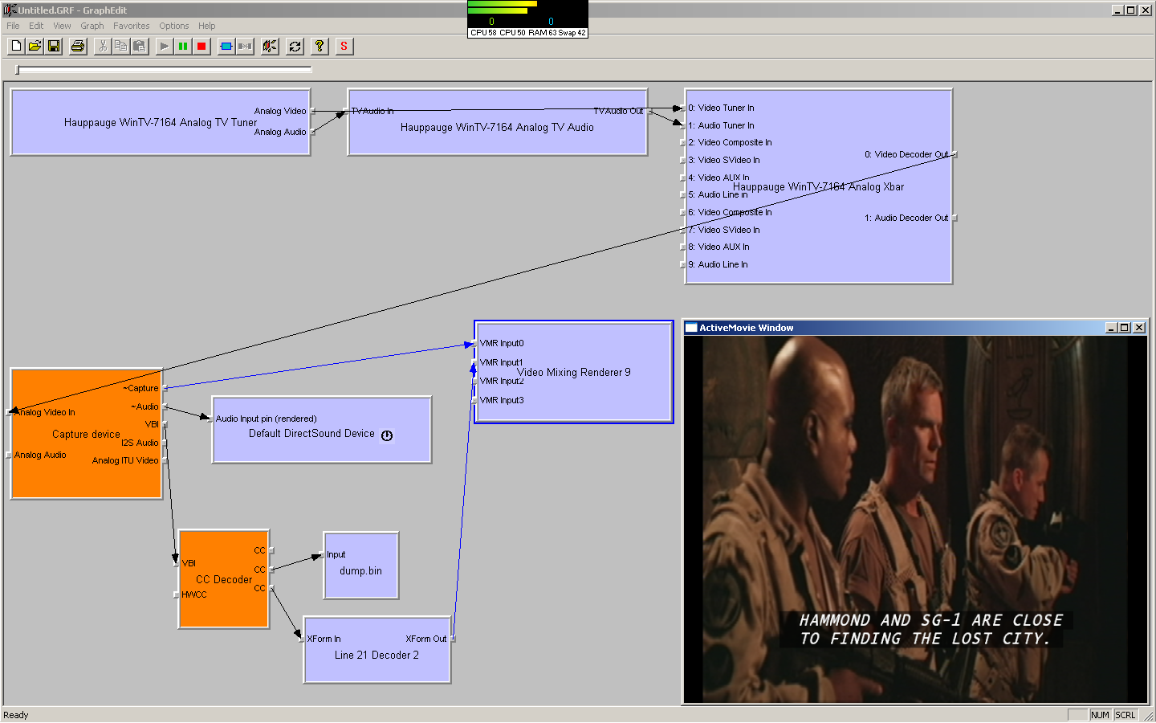The width and height of the screenshot is (1156, 723).
Task: Open the View menu
Action: pyautogui.click(x=62, y=26)
